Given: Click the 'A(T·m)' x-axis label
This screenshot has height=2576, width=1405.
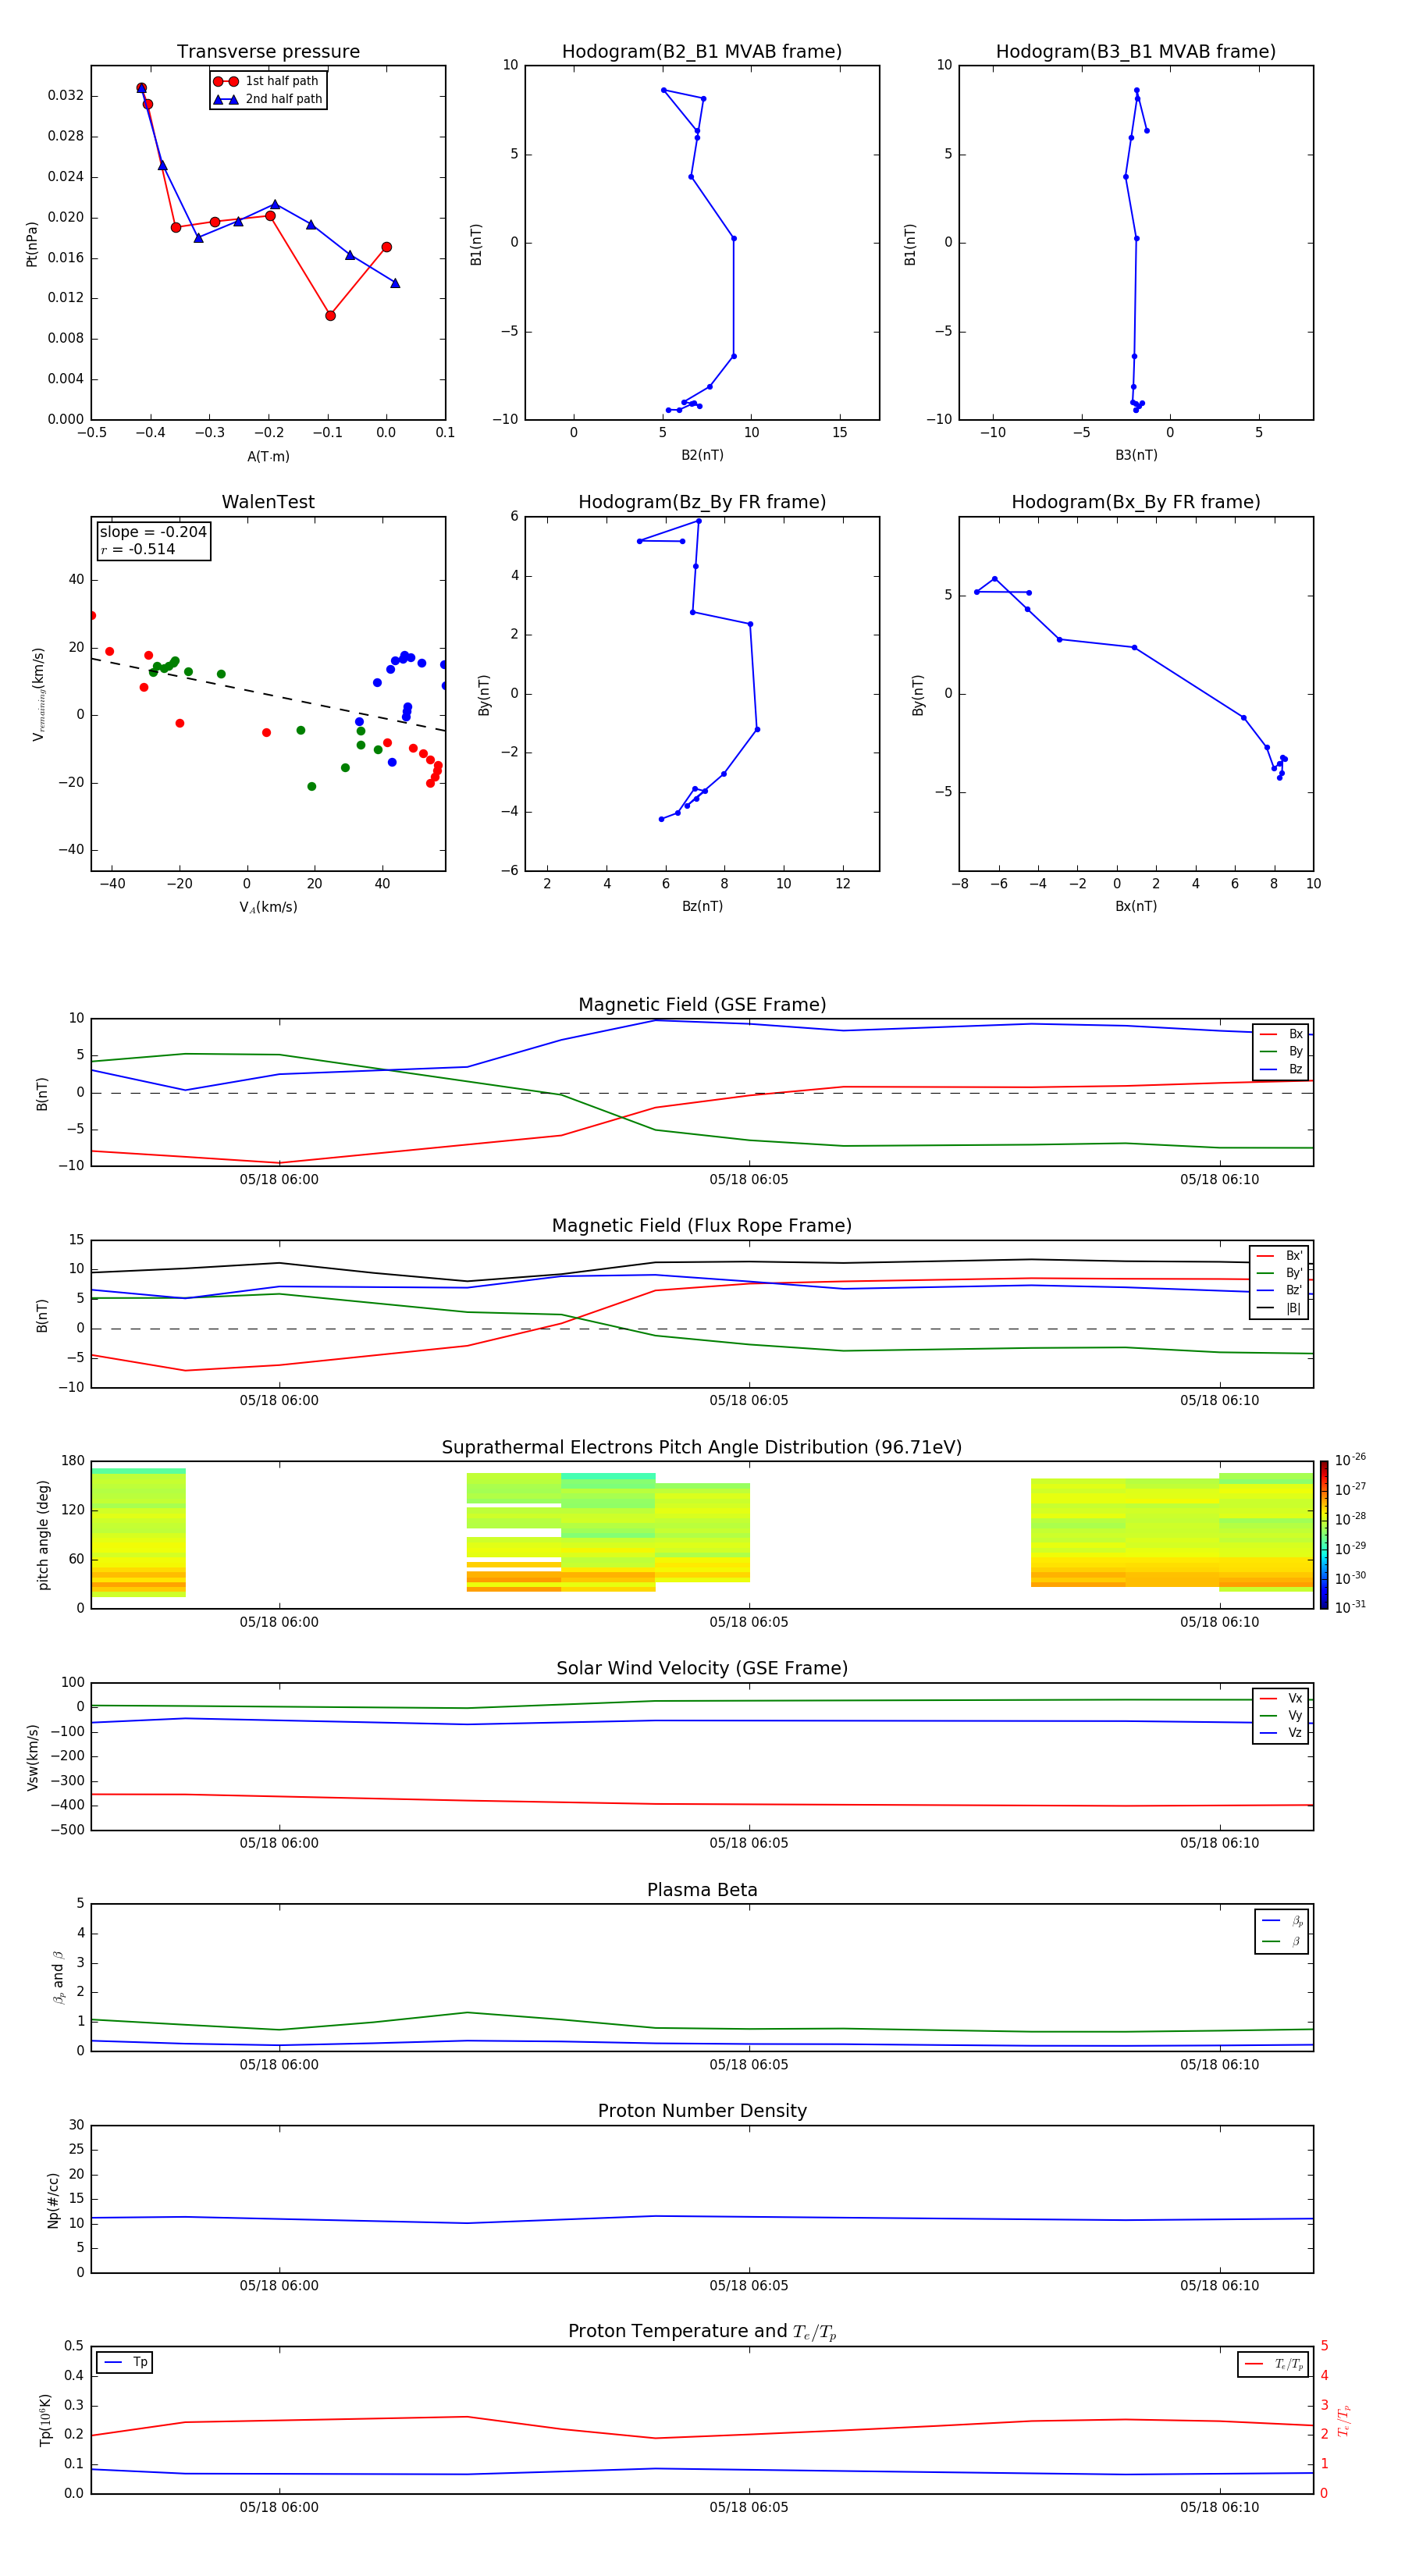Looking at the screenshot, I should (x=268, y=457).
